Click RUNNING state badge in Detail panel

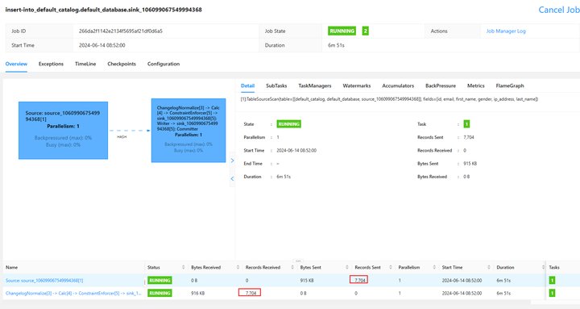[289, 124]
